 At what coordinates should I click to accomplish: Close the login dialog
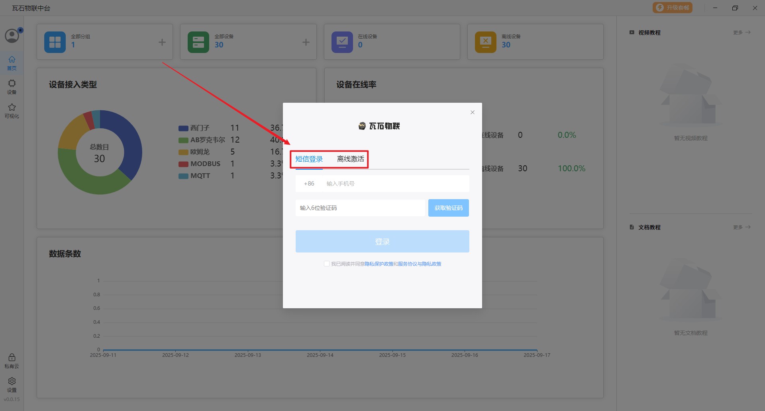(x=473, y=112)
